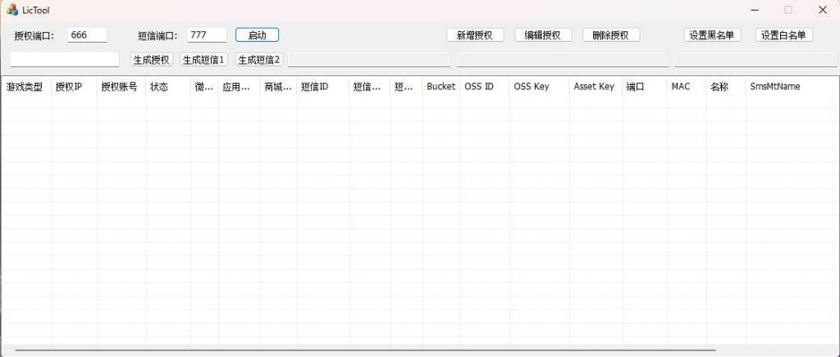
Task: Open 编辑授权 to edit authorization
Action: 543,35
